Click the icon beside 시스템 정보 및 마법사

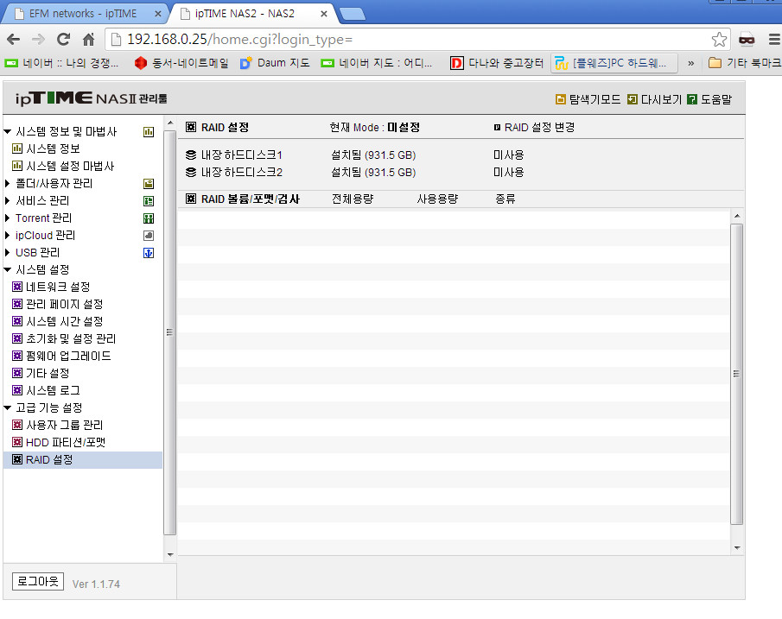(149, 132)
